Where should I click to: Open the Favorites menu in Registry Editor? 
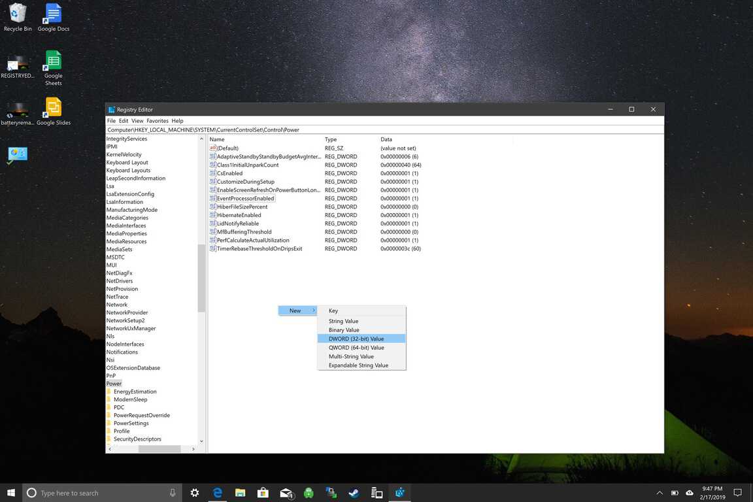pos(157,121)
